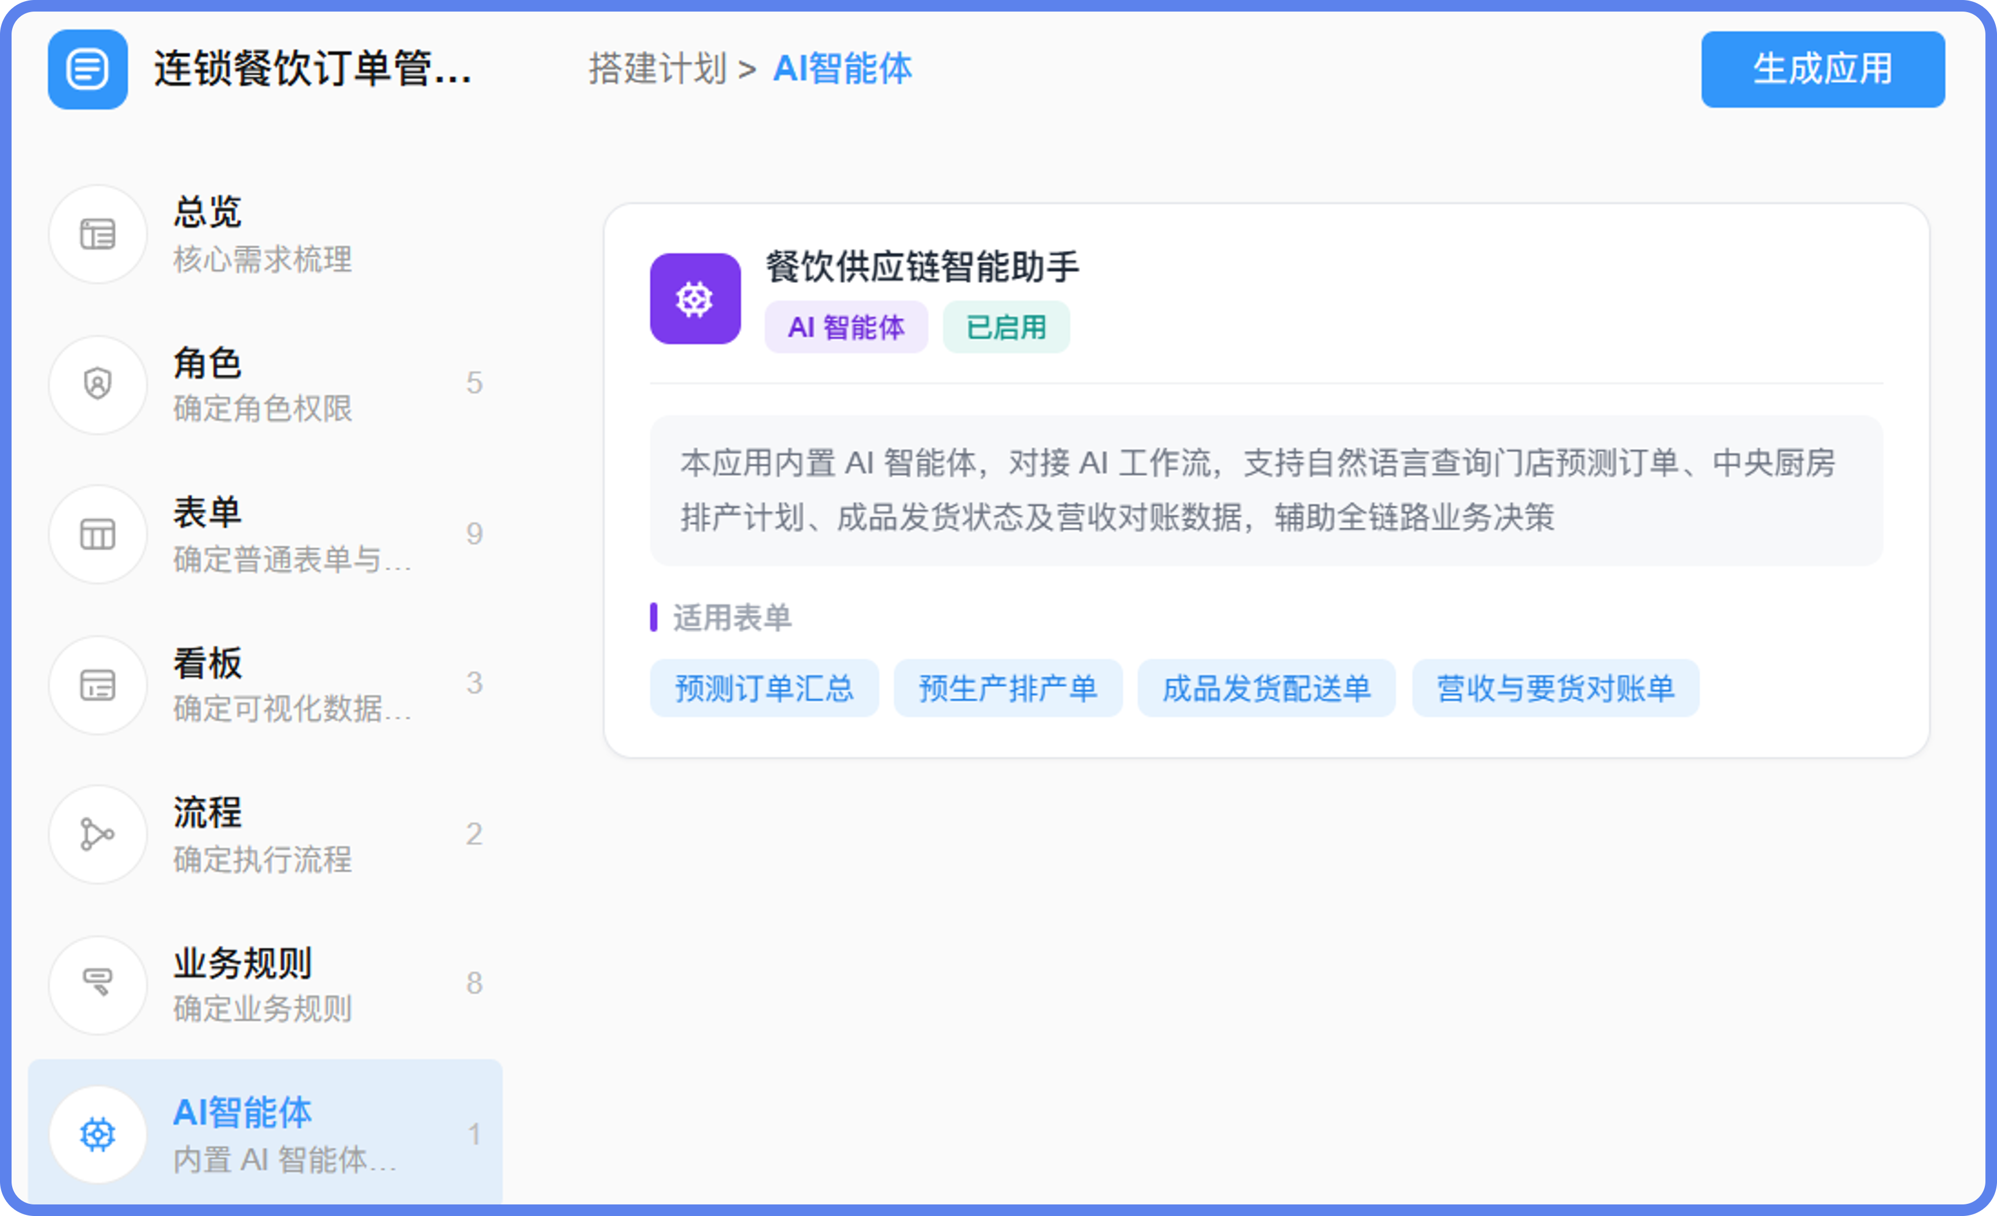
Task: Click the 生成应用 button
Action: pyautogui.click(x=1823, y=69)
